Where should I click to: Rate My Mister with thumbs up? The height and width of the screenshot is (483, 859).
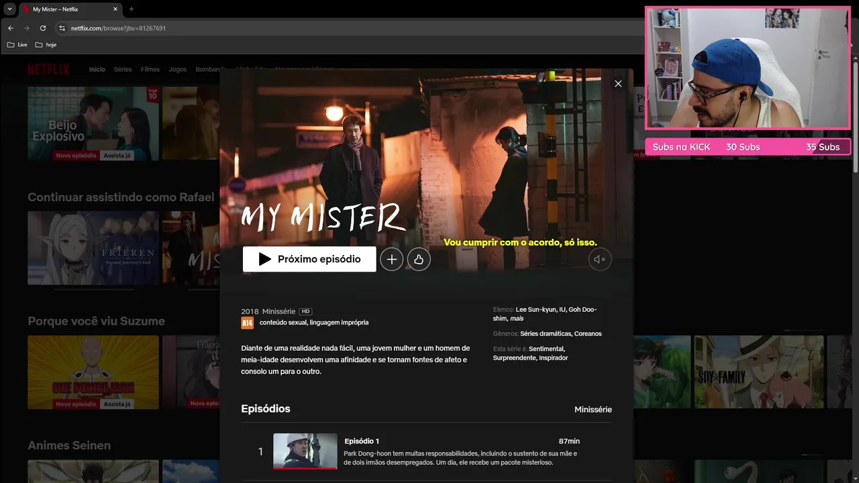[x=419, y=259]
